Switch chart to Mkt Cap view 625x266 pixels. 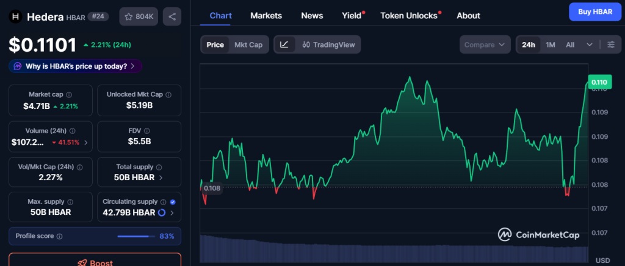pyautogui.click(x=248, y=44)
